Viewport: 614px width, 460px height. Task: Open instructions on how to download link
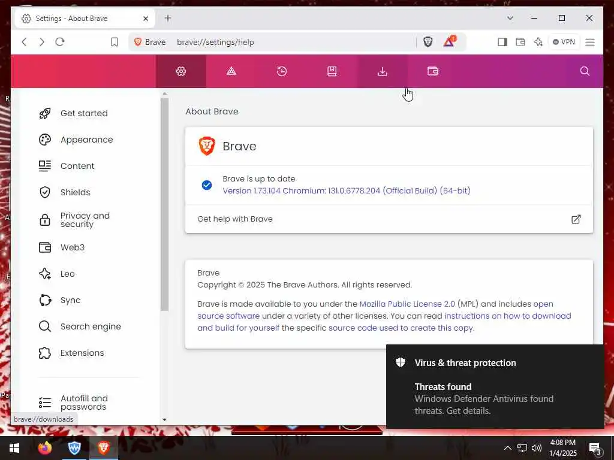507,316
